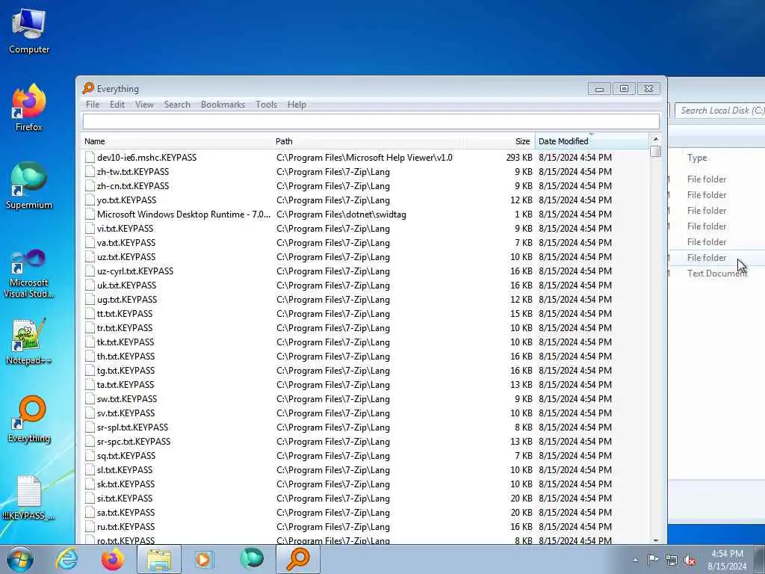
Task: Open the Tools menu in Everything
Action: (267, 105)
